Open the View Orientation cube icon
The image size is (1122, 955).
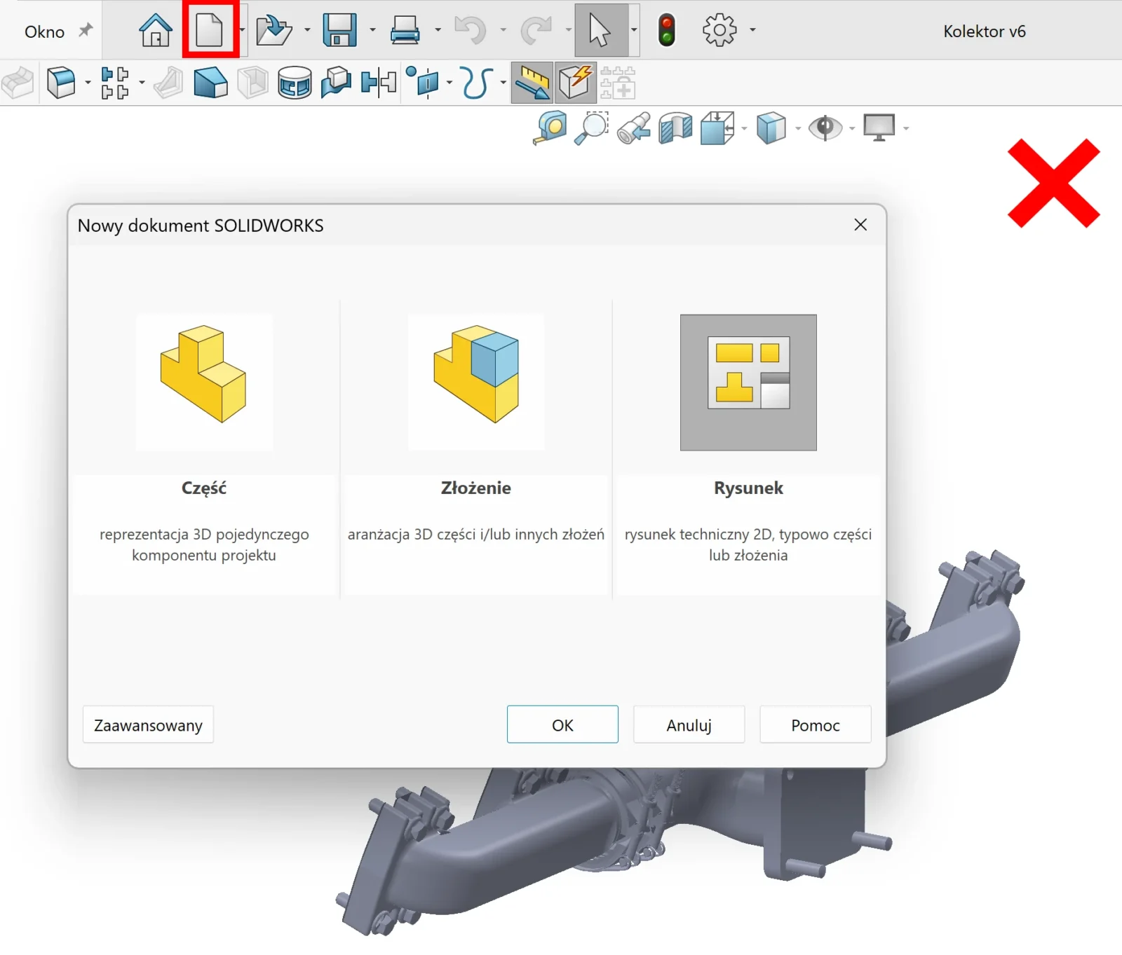pyautogui.click(x=717, y=128)
